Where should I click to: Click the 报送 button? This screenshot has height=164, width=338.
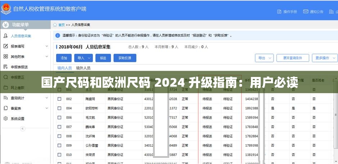point(103,58)
